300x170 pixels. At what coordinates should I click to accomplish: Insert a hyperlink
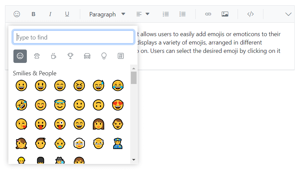point(208,14)
